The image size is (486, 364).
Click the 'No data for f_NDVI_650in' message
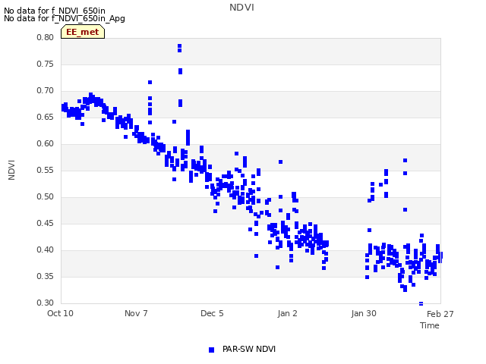[55, 11]
